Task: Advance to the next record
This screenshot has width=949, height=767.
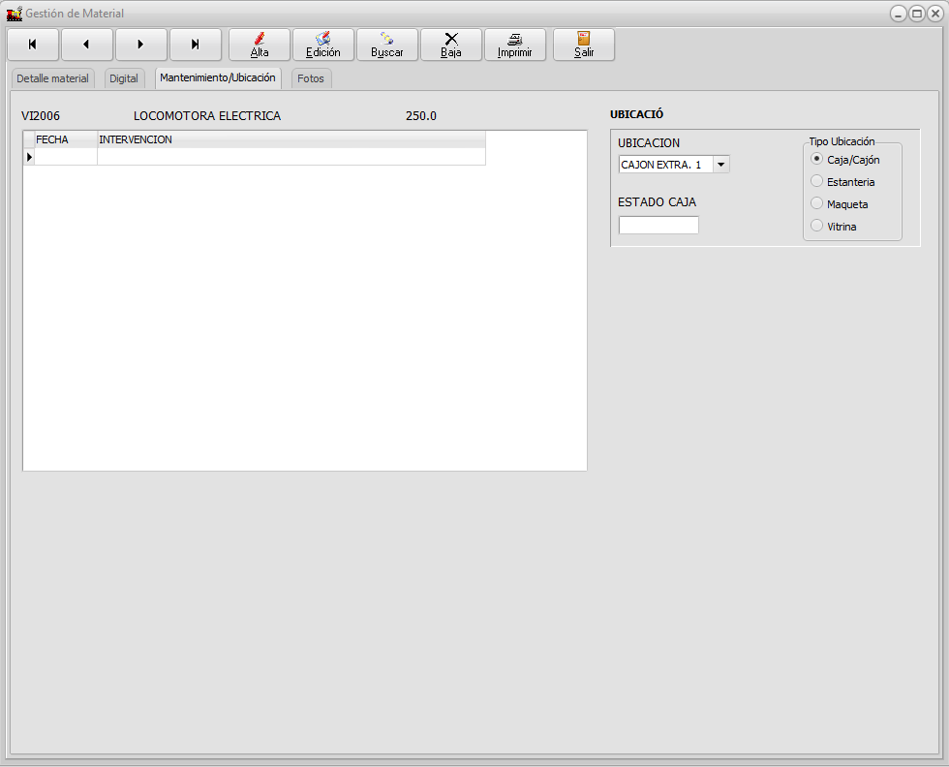Action: pos(141,45)
